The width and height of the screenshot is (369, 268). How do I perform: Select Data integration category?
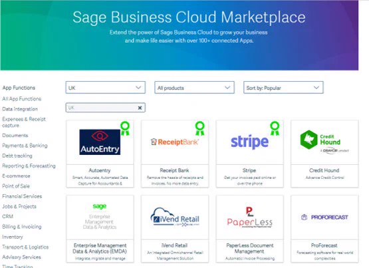20,109
